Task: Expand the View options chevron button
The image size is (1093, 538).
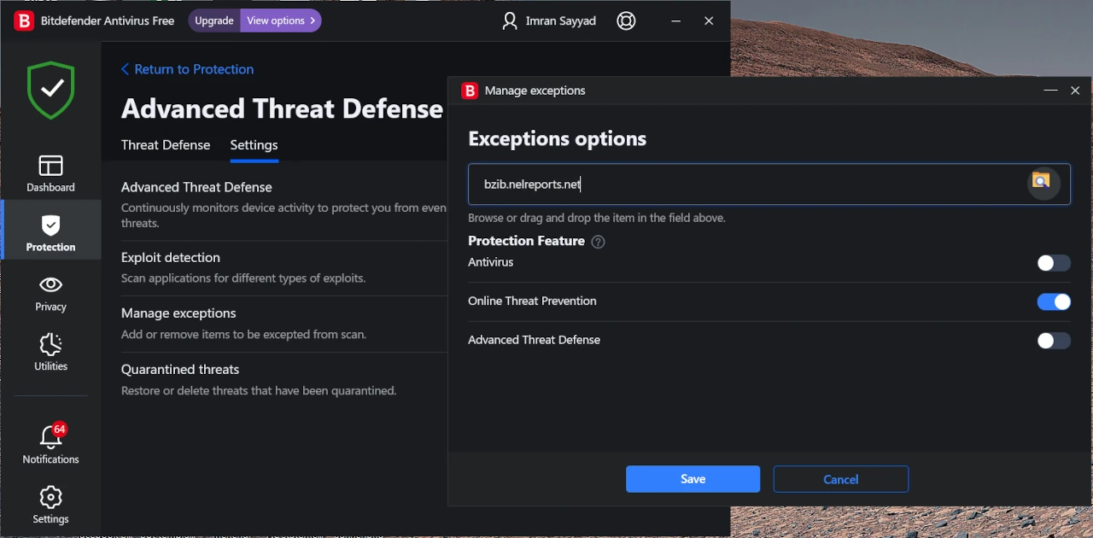Action: coord(280,20)
